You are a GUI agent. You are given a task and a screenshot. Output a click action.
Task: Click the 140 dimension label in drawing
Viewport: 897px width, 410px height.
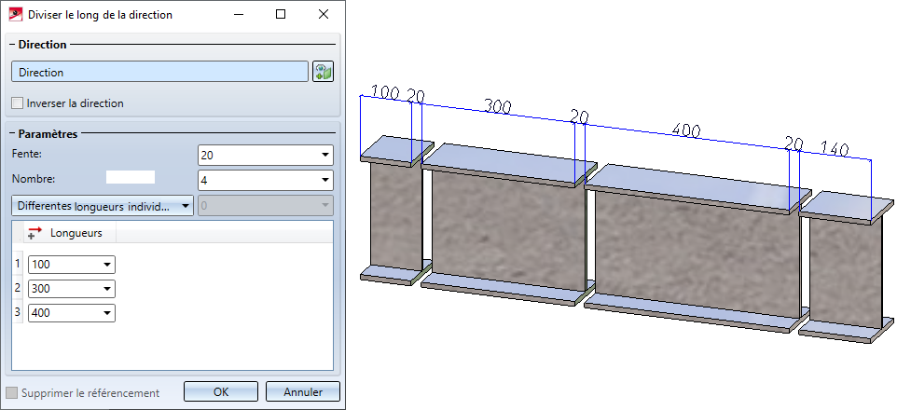coord(835,148)
